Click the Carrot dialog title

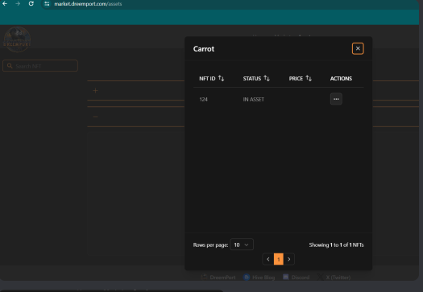click(x=204, y=49)
